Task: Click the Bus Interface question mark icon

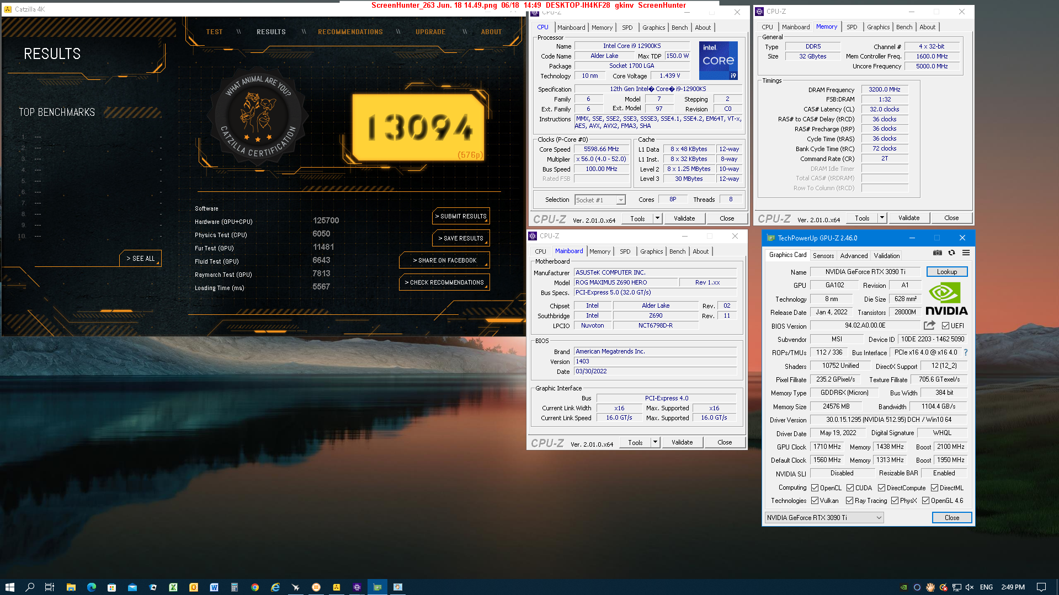Action: point(965,352)
